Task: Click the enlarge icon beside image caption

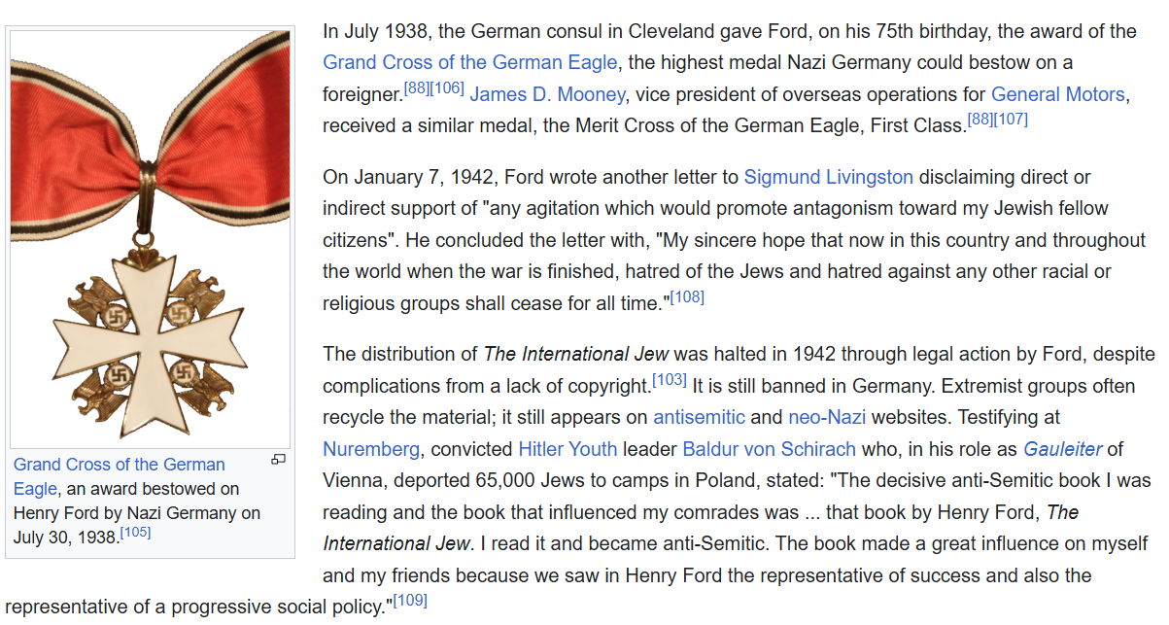Action: (278, 460)
